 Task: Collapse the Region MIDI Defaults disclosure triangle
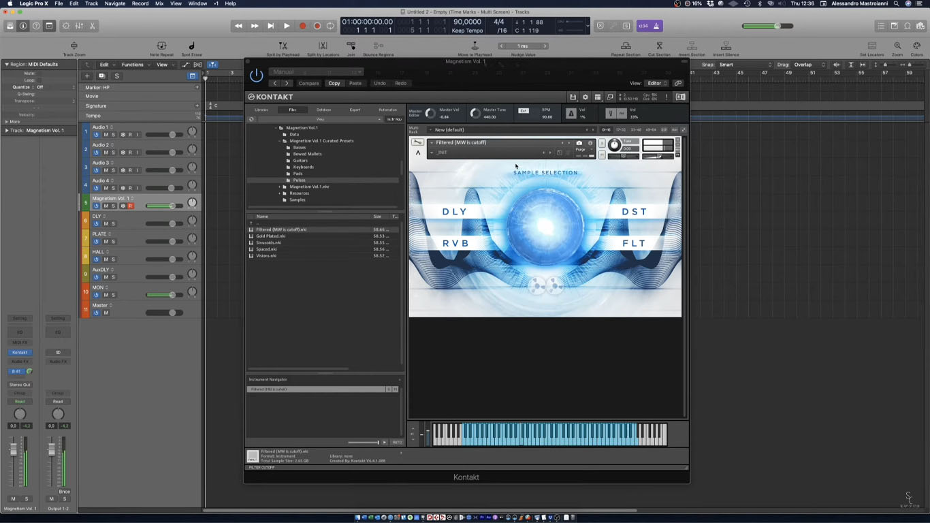coord(7,64)
